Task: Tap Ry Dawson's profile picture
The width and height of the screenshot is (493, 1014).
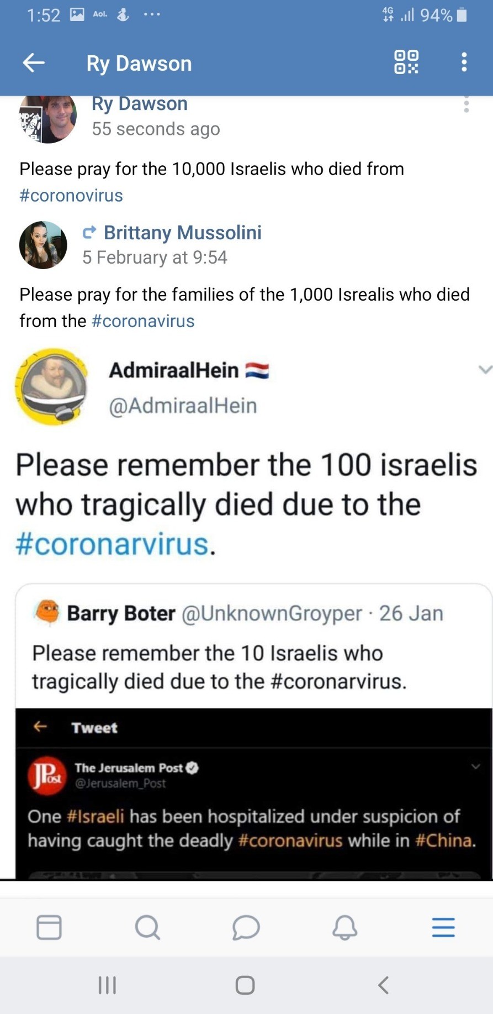Action: coord(48,119)
